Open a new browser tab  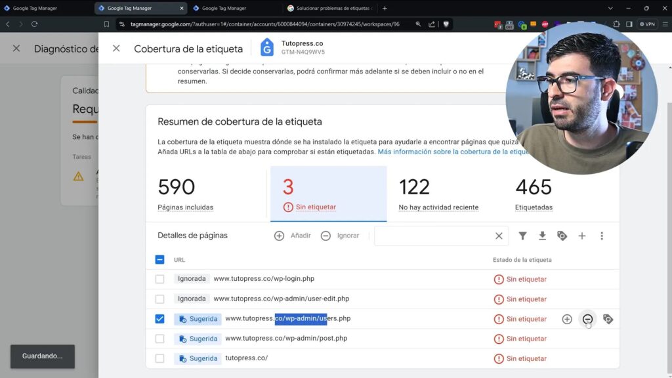click(x=385, y=8)
